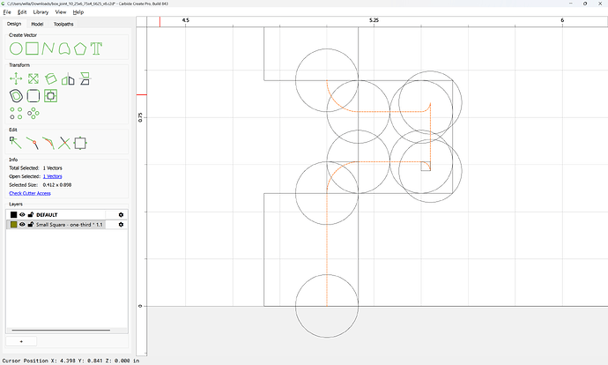Image resolution: width=608 pixels, height=365 pixels.
Task: Click the Offset Vector tool icon
Action: click(x=16, y=95)
